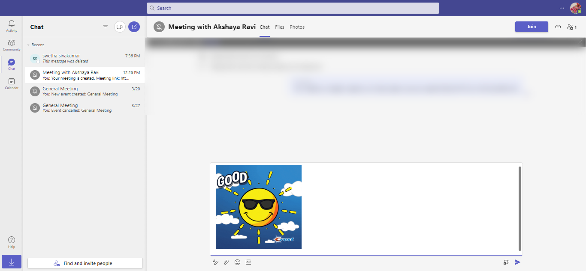Open General Meeting chat dated 3/29
The width and height of the screenshot is (586, 271).
tap(85, 91)
